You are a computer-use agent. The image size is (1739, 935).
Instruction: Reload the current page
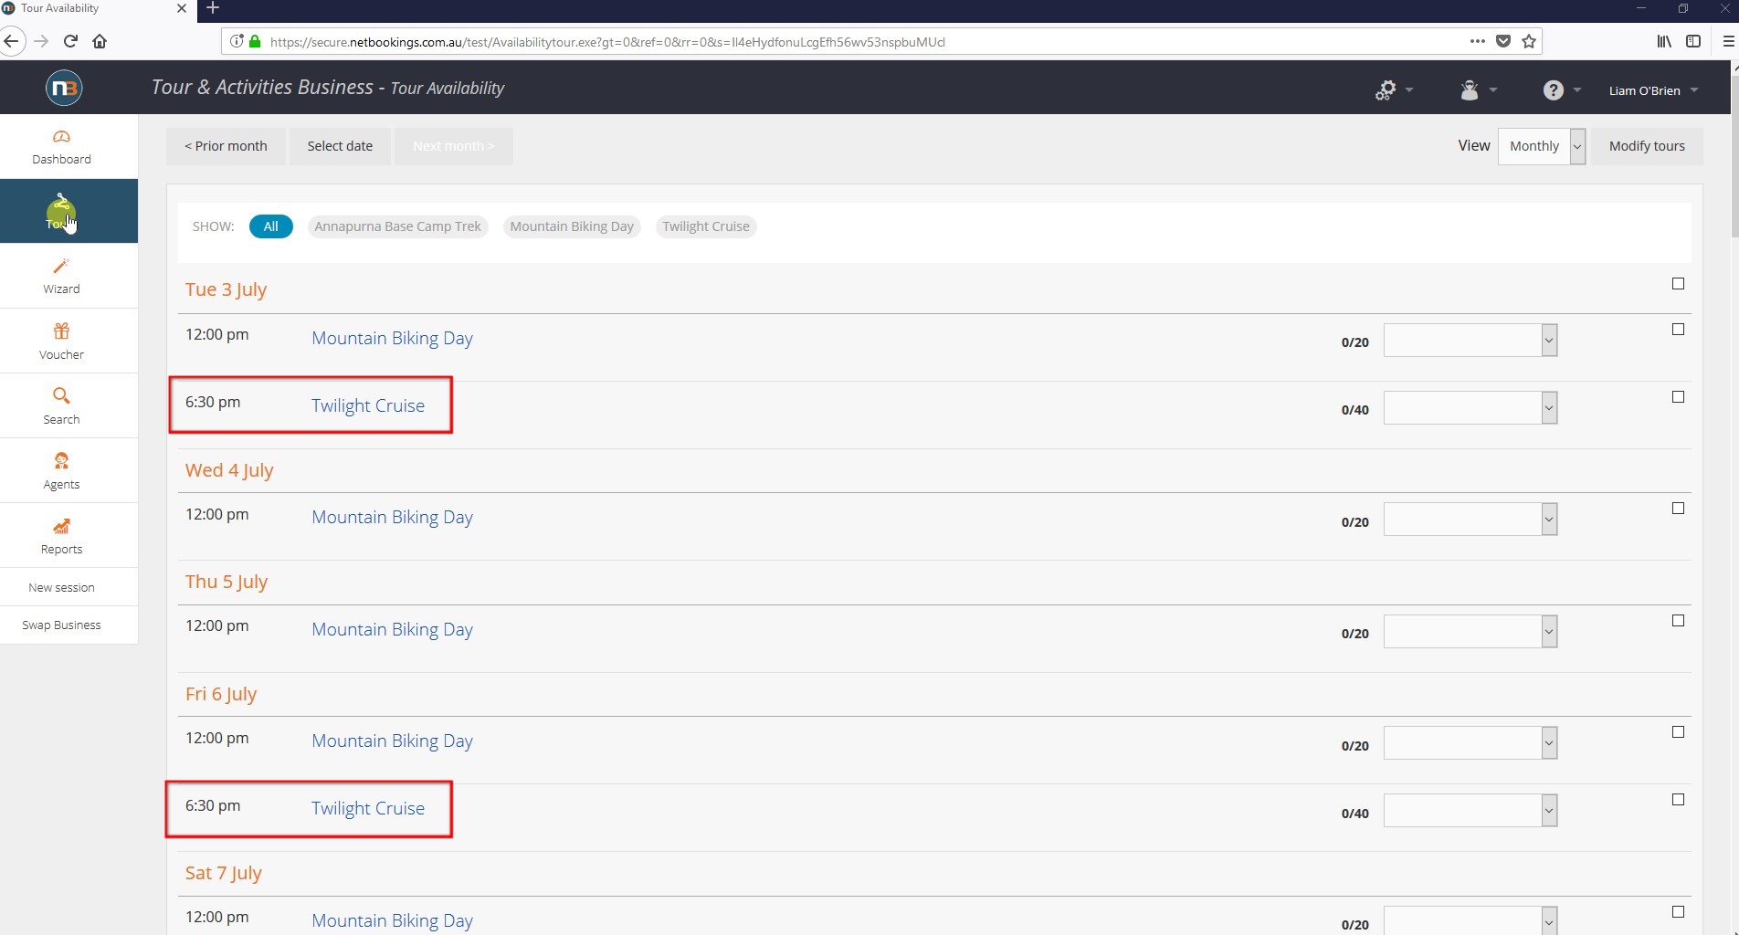[x=70, y=41]
